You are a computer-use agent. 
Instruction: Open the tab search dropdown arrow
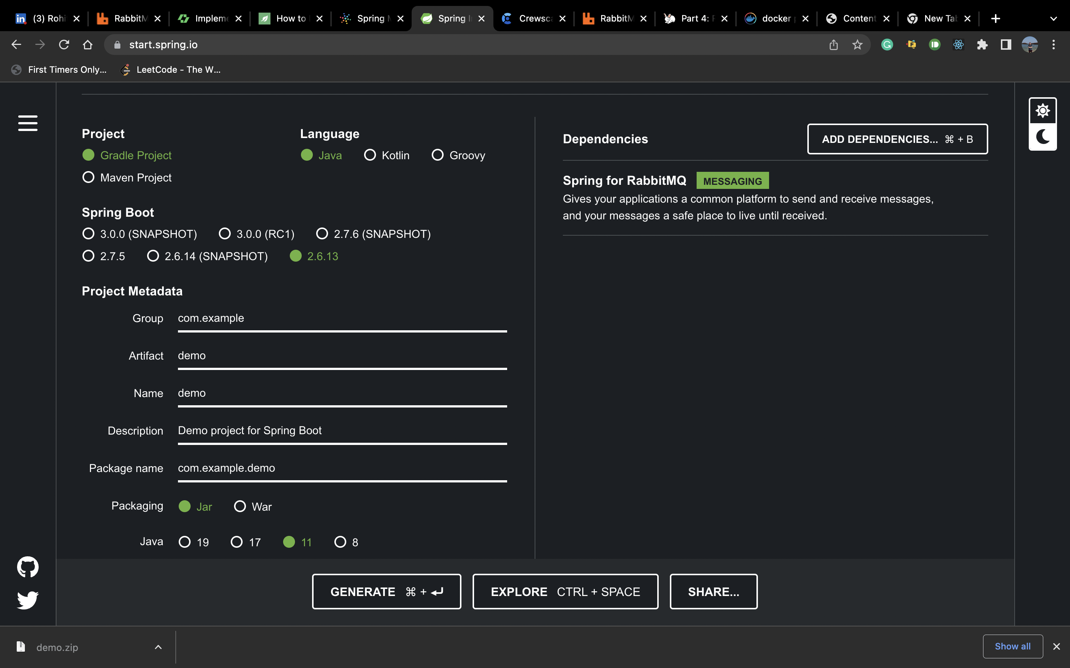click(x=1053, y=19)
